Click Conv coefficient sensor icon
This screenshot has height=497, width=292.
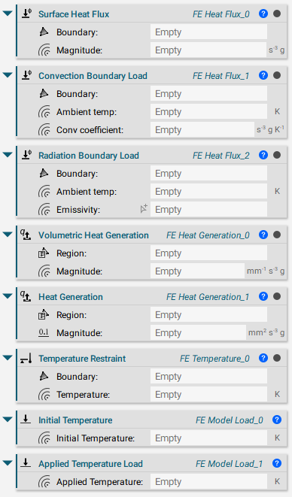click(44, 130)
